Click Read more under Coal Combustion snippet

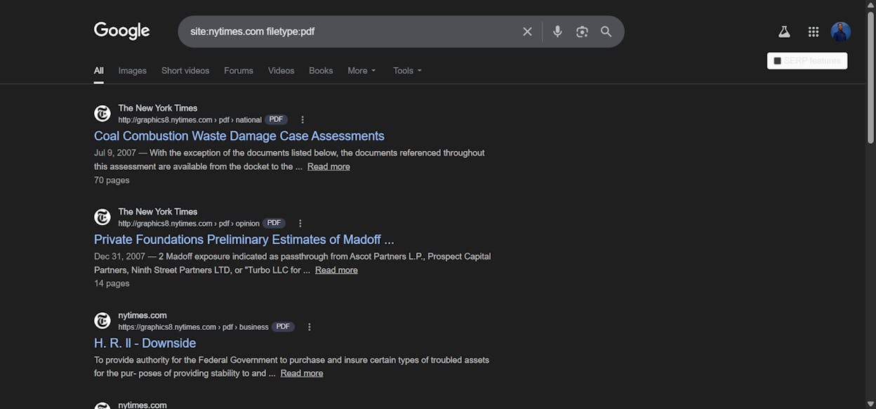[x=328, y=166]
